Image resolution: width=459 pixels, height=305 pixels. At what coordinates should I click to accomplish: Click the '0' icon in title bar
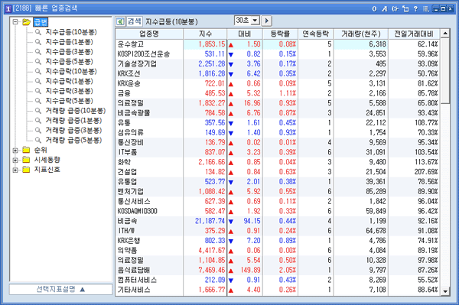point(374,8)
